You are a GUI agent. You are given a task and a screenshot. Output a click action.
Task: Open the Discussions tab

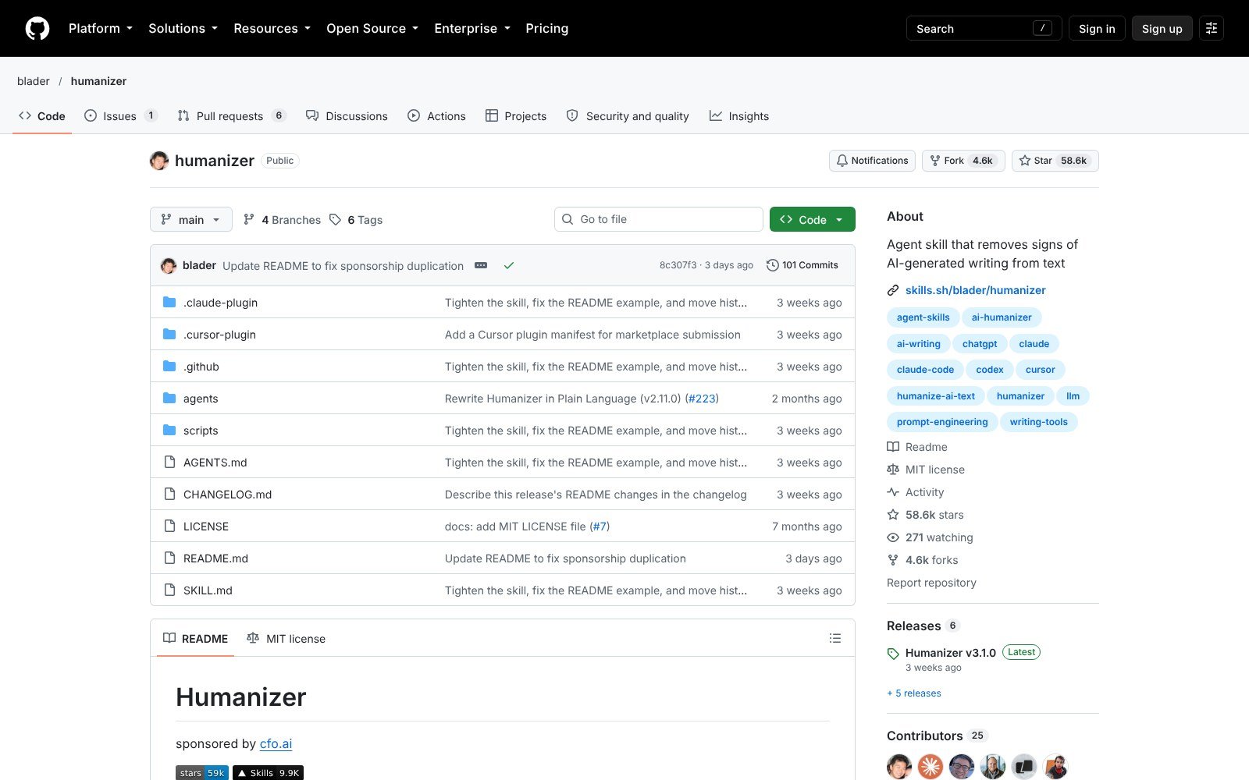pyautogui.click(x=347, y=115)
